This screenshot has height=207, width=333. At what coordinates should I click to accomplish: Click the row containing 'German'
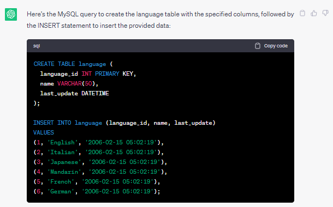click(97, 192)
